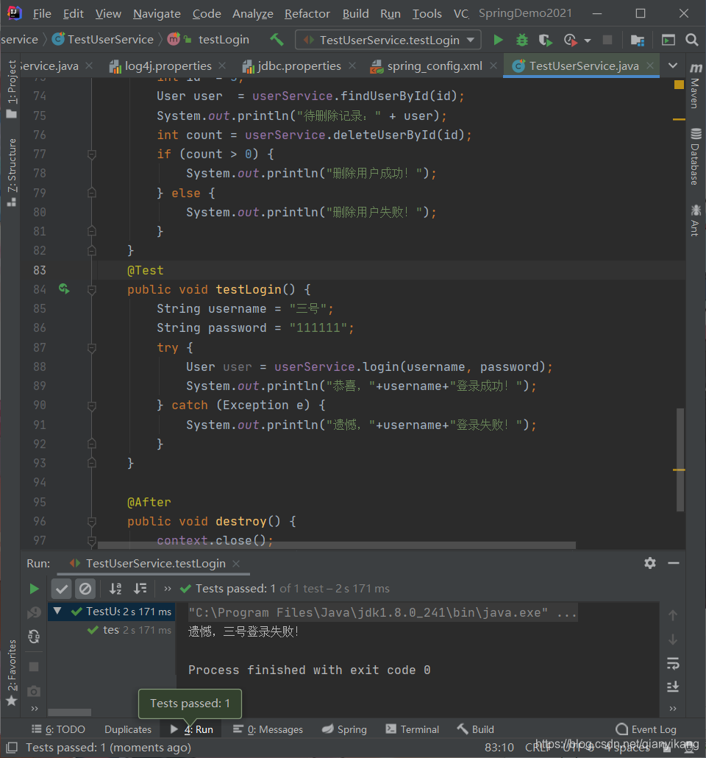
Task: Collapse the if block fold at line 77
Action: (91, 155)
